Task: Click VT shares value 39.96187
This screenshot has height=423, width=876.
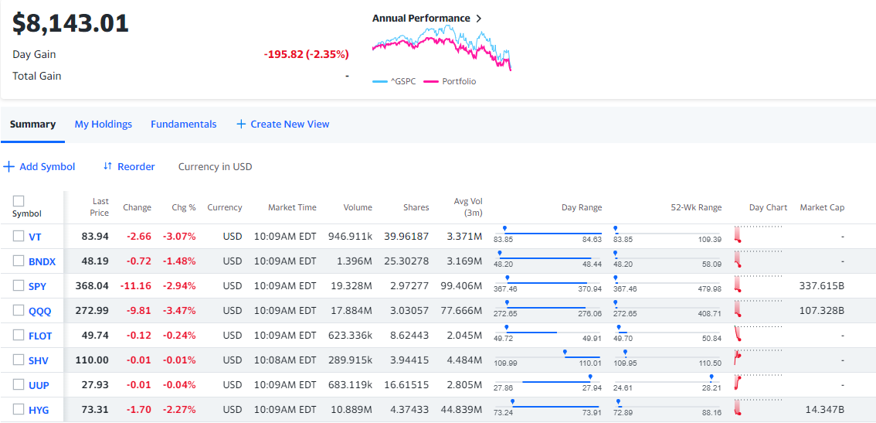Action: [406, 237]
